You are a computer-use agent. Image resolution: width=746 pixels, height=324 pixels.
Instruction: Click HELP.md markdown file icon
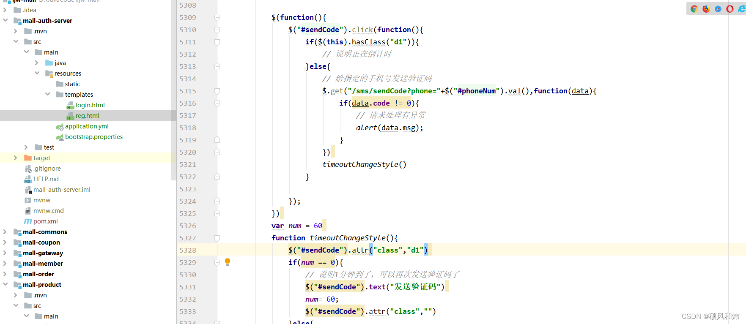tap(28, 179)
